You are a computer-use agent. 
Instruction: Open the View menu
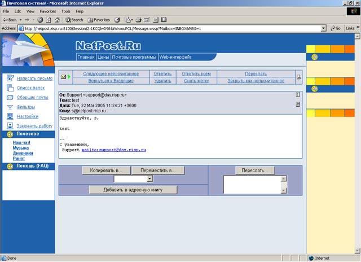point(30,11)
